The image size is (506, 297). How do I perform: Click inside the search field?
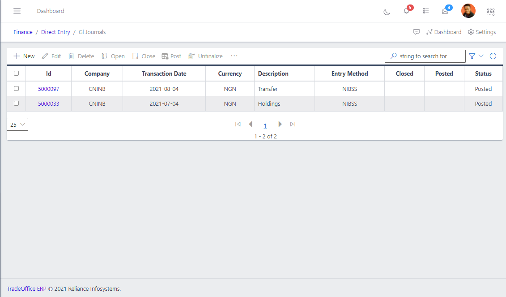(425, 56)
